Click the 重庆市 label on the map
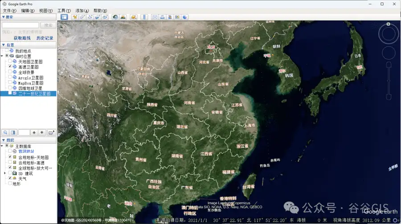 [x=159, y=123]
